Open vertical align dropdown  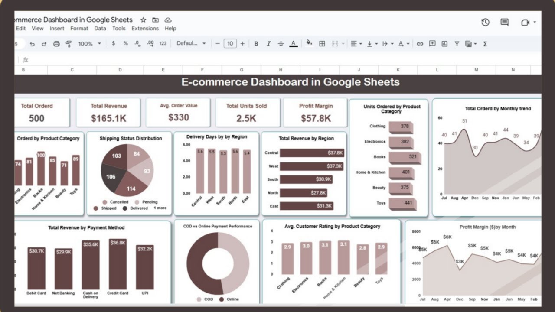372,44
